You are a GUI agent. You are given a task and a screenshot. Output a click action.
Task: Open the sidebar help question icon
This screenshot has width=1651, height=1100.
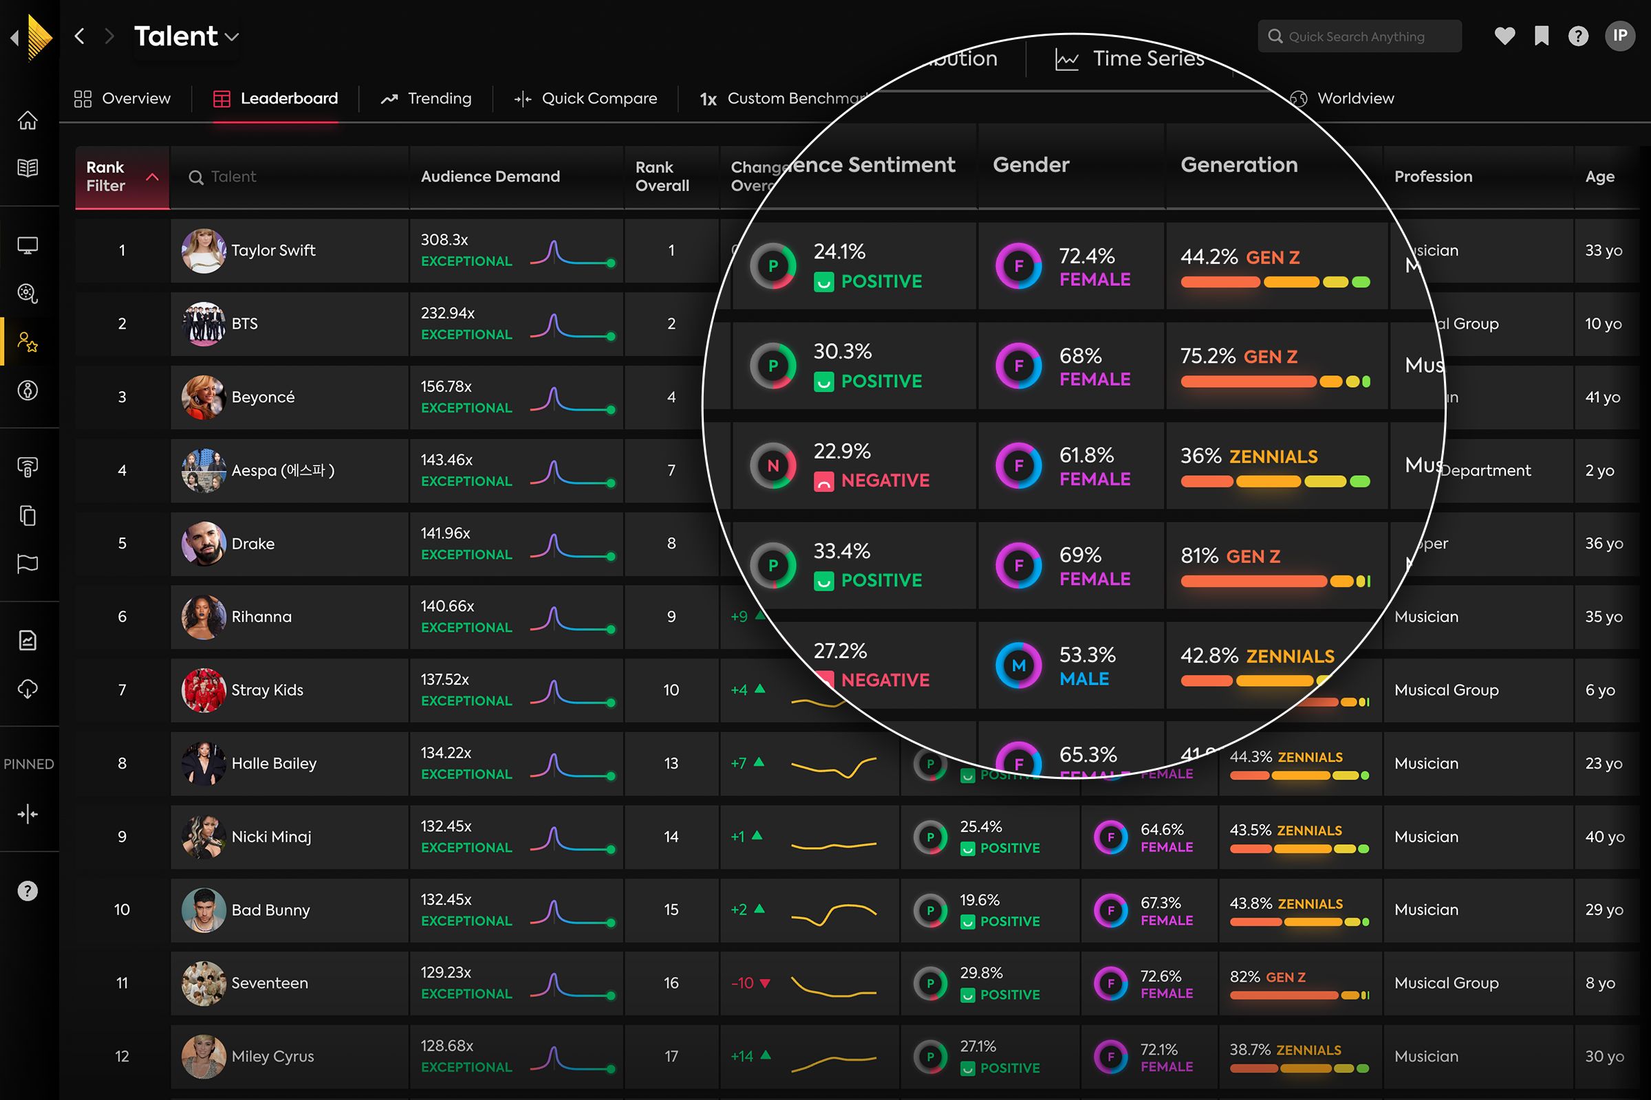pos(28,891)
